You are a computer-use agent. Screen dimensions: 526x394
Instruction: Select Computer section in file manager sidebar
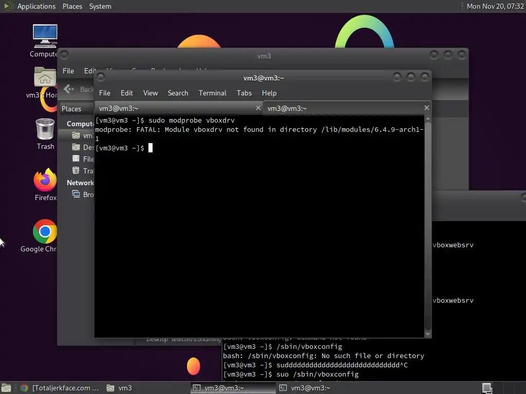click(x=80, y=124)
